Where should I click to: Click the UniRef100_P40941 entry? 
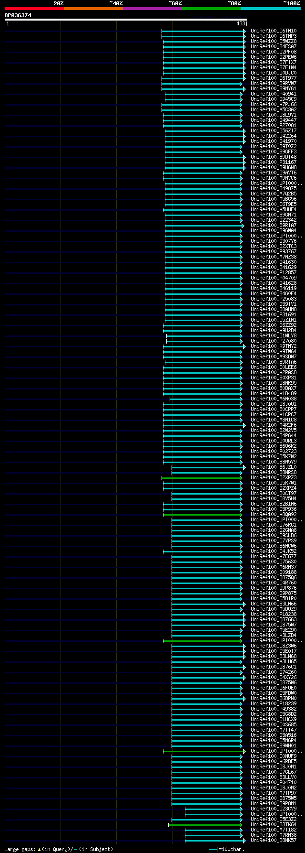[274, 94]
